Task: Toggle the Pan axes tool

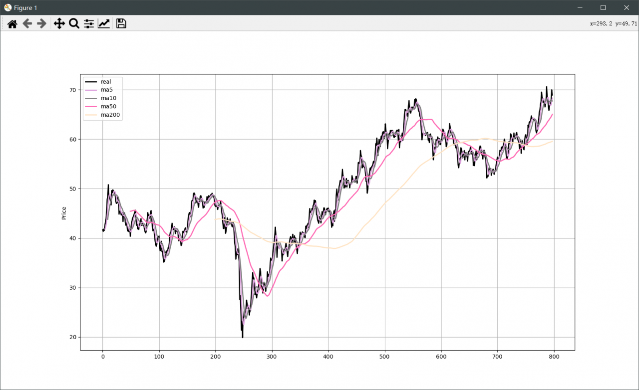Action: (x=59, y=23)
